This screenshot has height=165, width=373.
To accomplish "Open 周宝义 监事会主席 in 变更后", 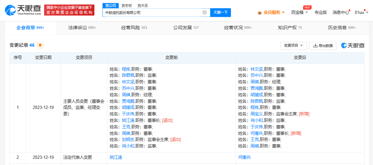I will click(257, 114).
